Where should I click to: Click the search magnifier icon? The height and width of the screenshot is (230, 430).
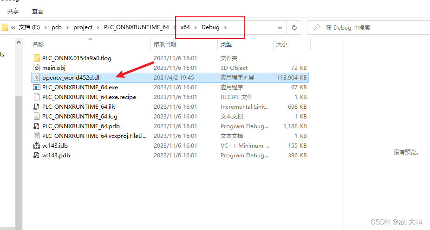pyautogui.click(x=317, y=27)
